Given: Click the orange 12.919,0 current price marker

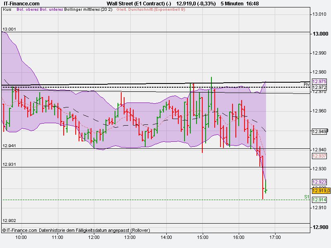Looking at the screenshot, I should 319,191.
